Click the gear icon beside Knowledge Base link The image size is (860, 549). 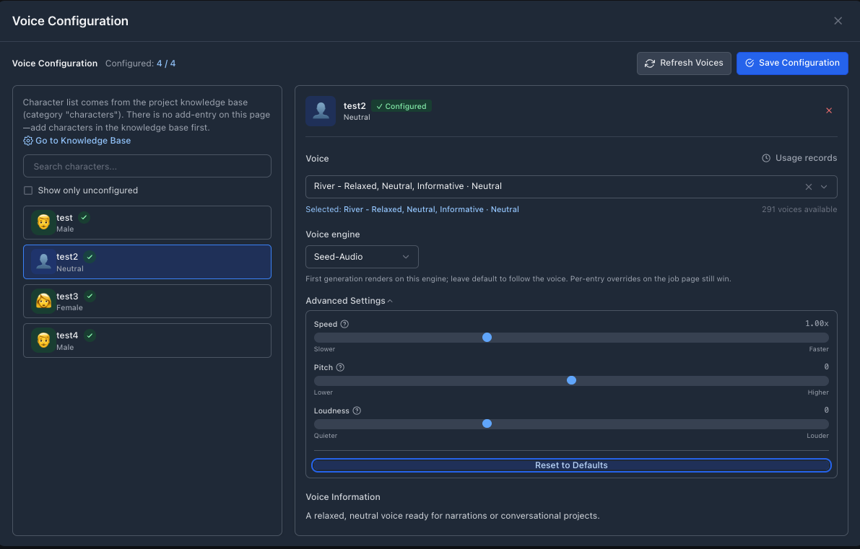(x=28, y=141)
